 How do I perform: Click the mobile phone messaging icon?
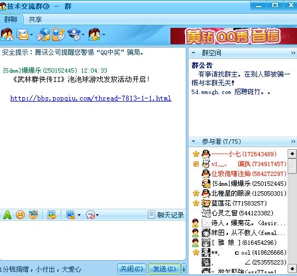click(58, 34)
